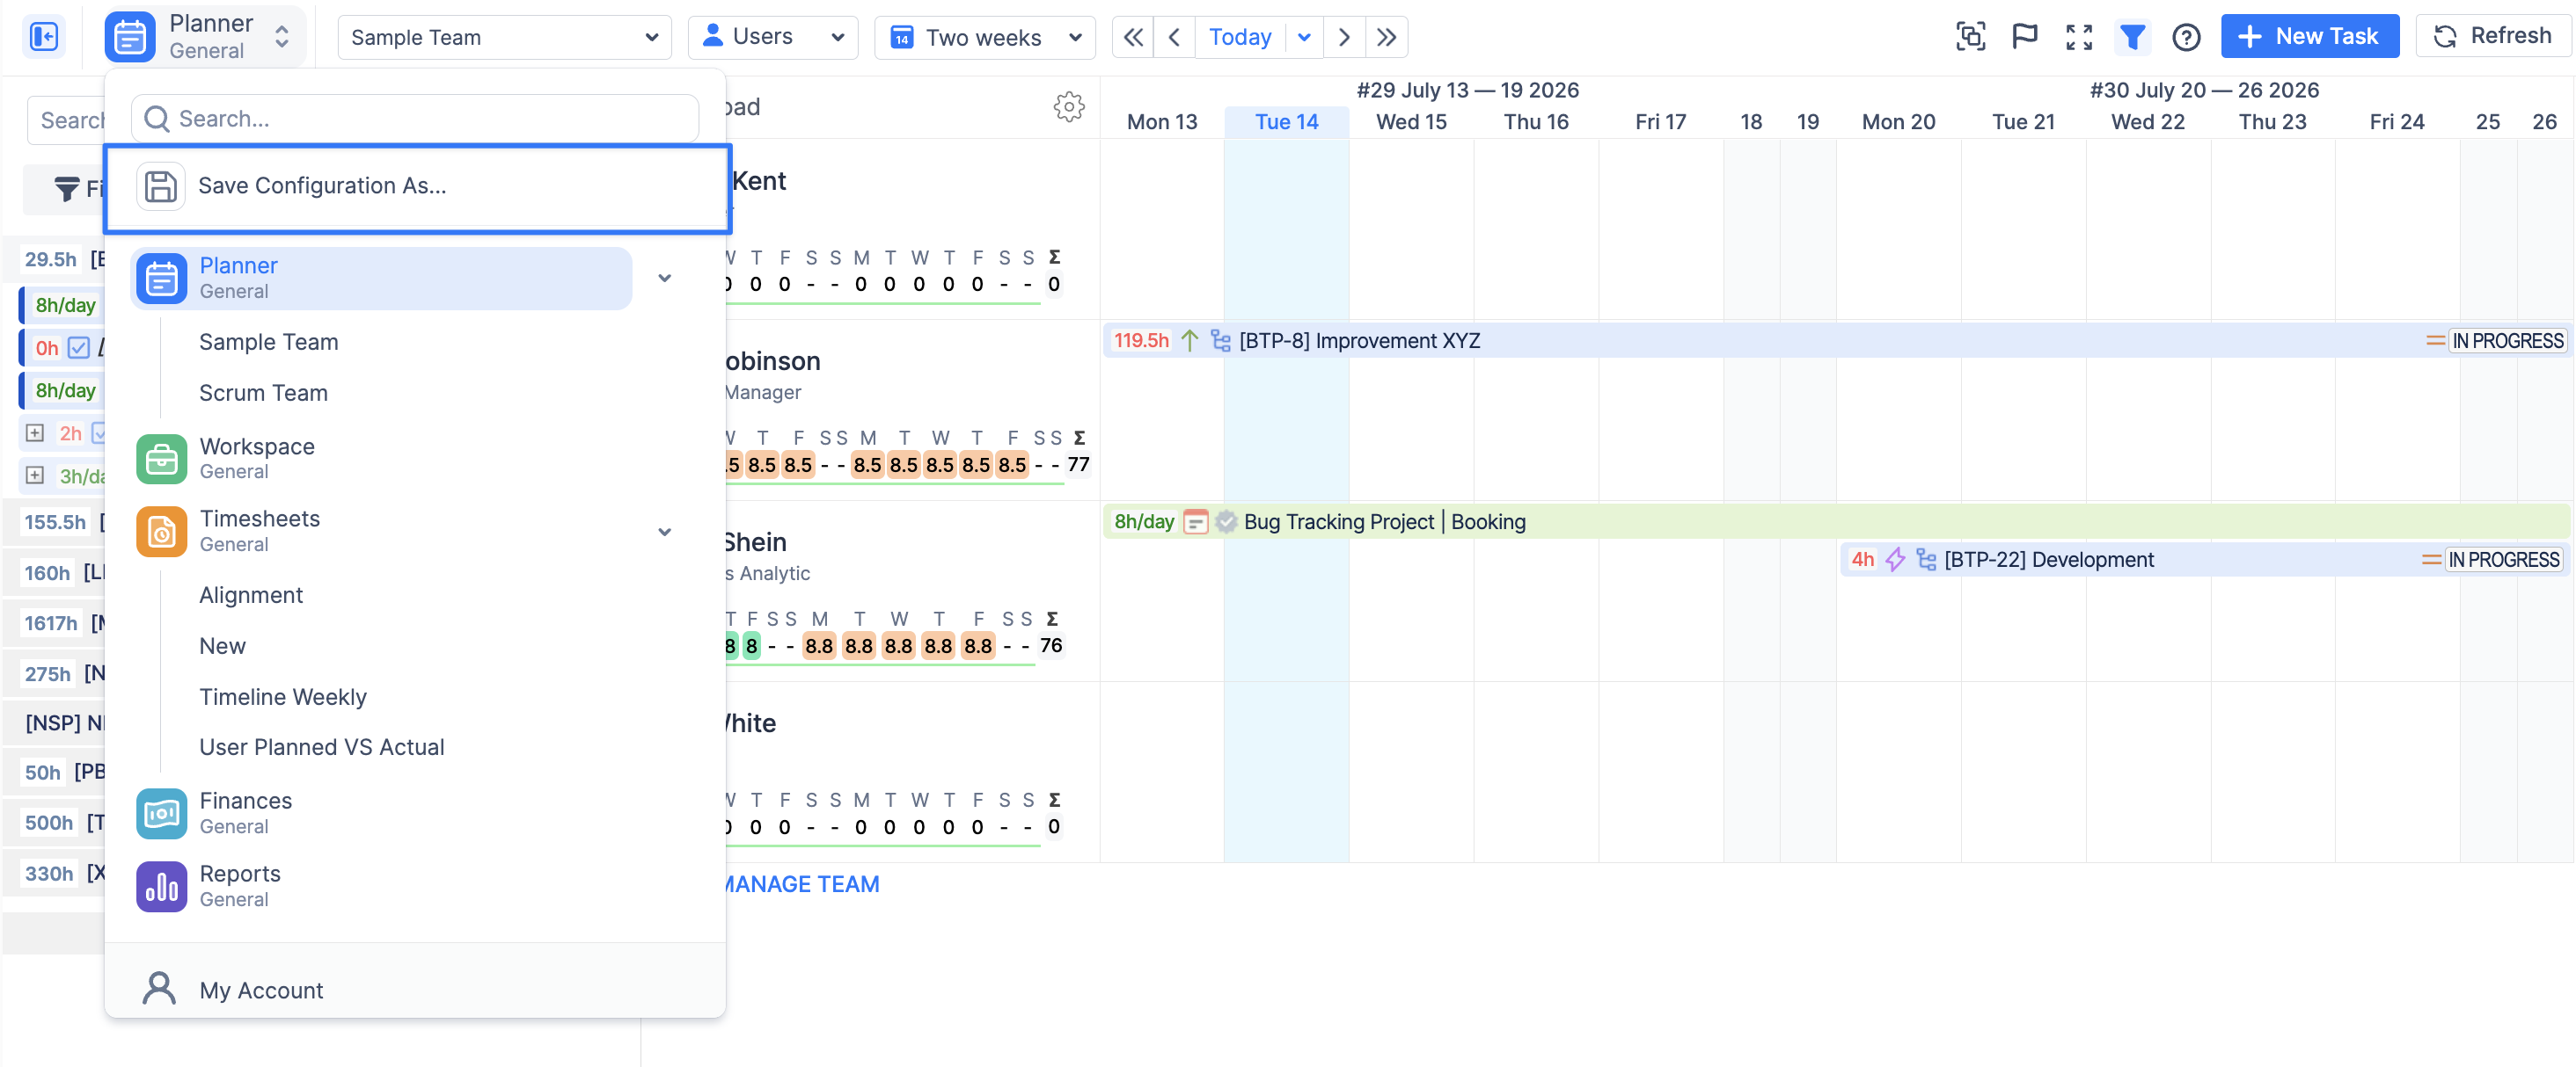Expand the 2h row plus box

[x=35, y=432]
